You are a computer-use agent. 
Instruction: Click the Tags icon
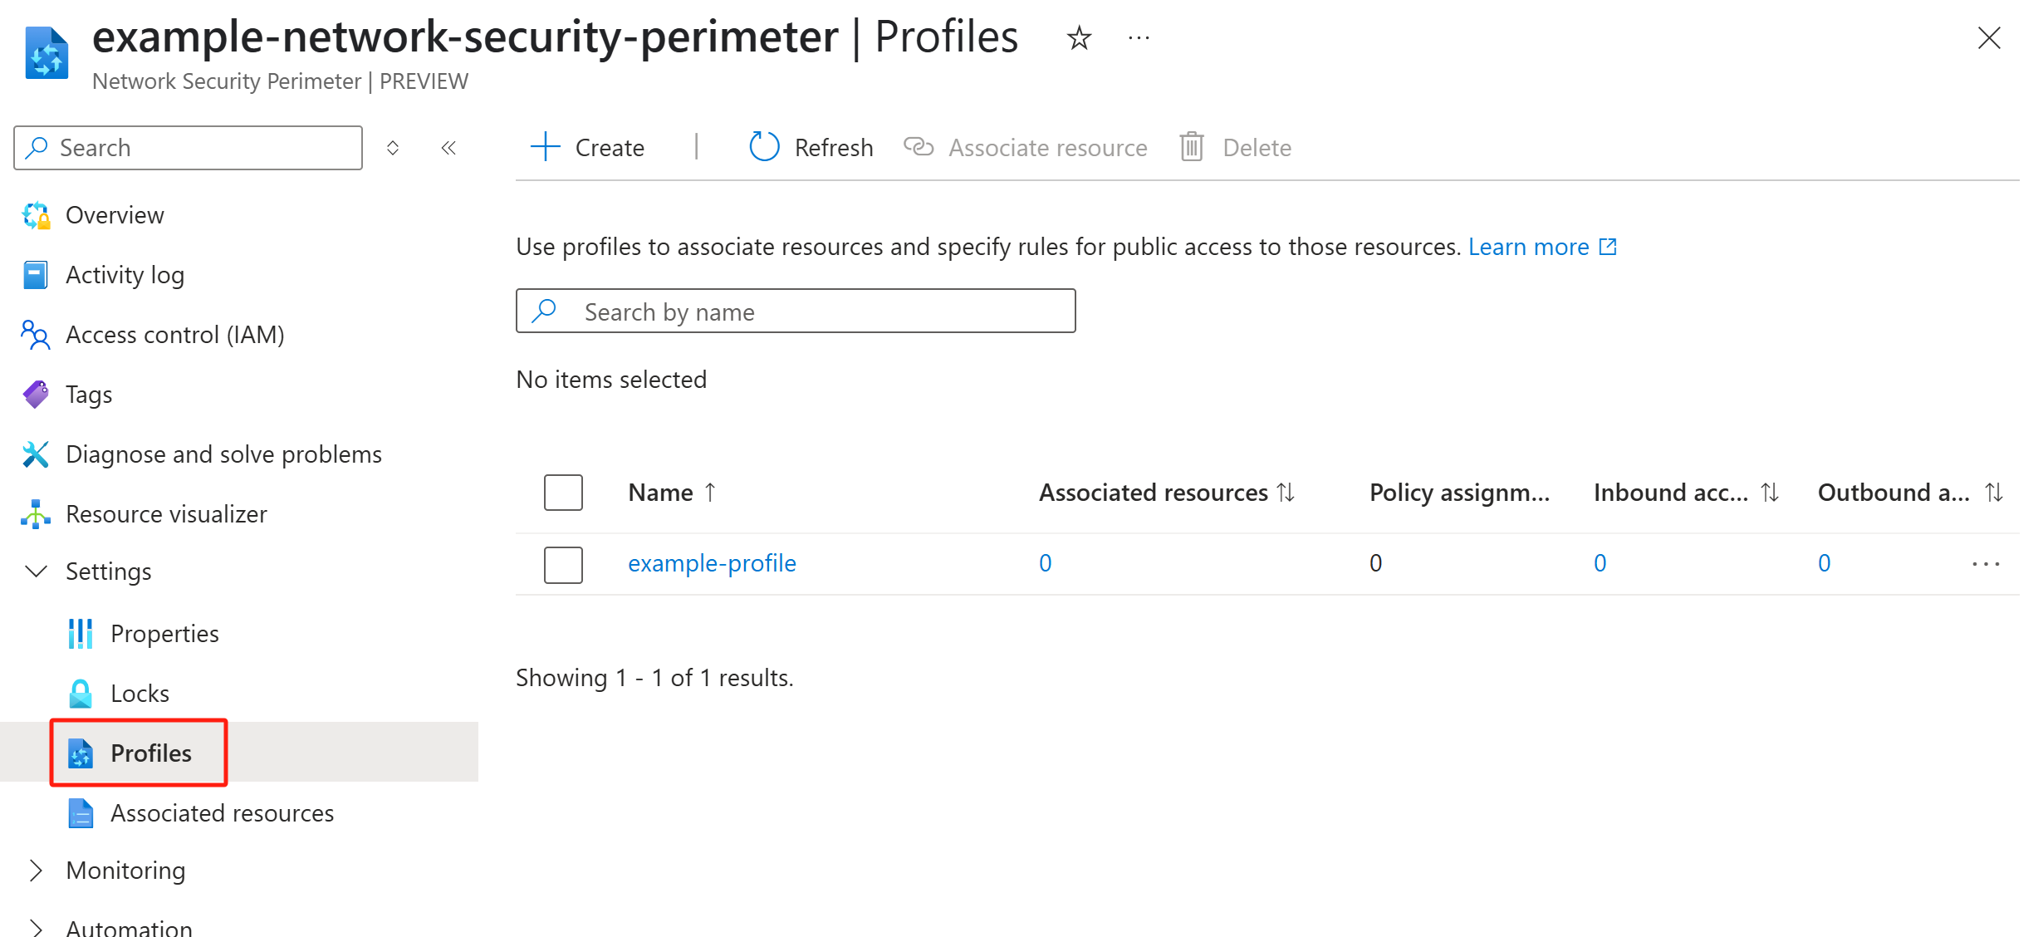tap(36, 395)
